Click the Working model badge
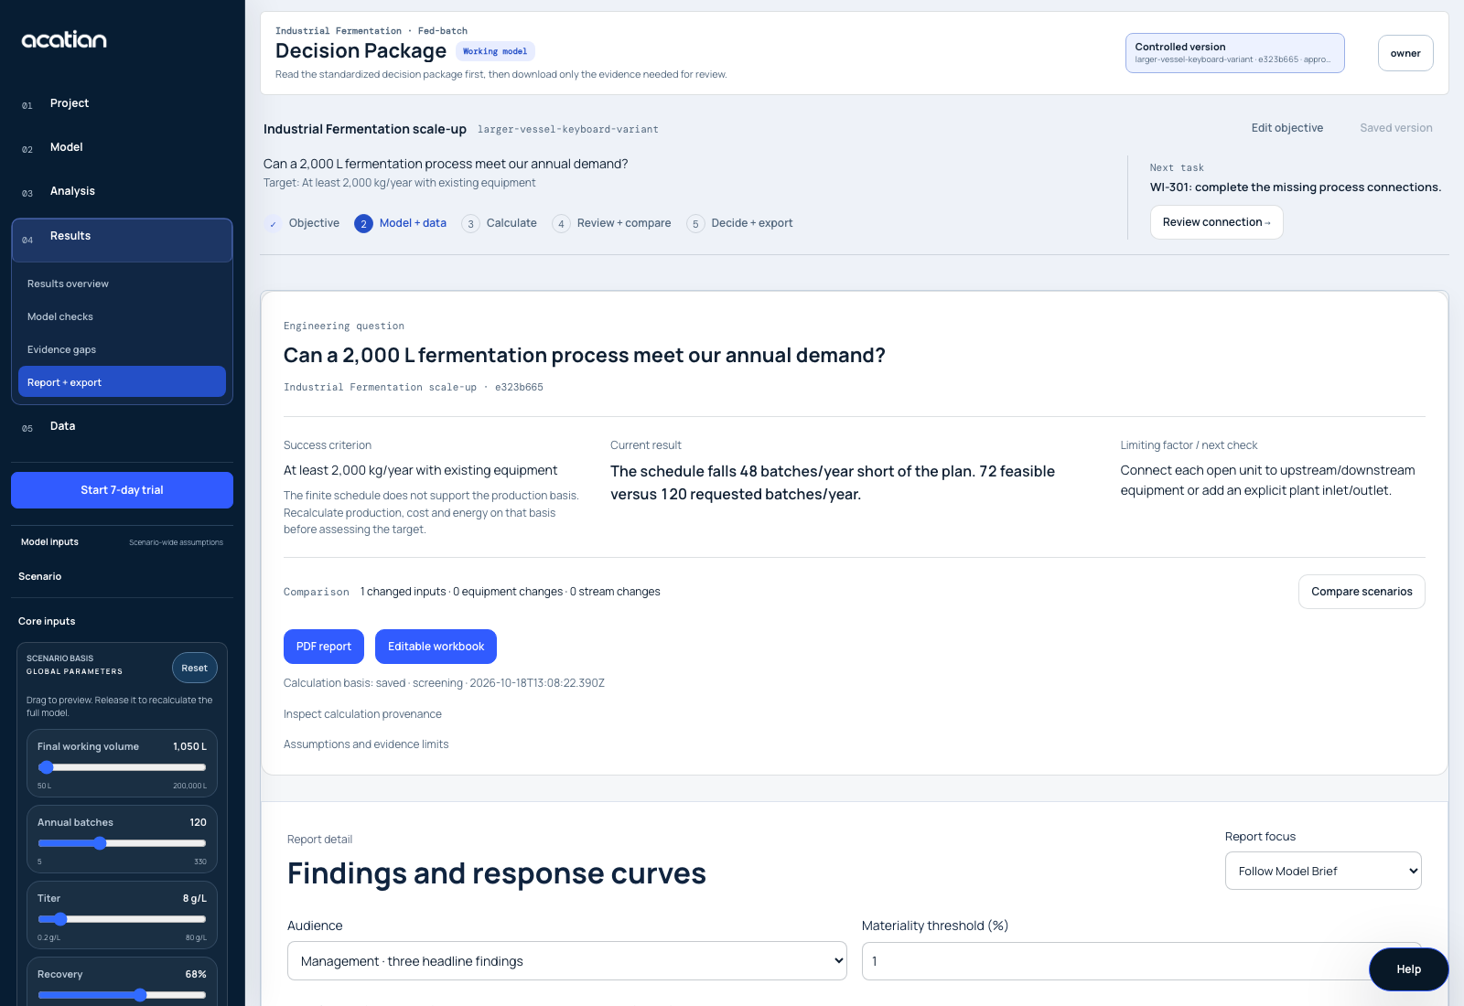The height and width of the screenshot is (1006, 1464). coord(495,51)
